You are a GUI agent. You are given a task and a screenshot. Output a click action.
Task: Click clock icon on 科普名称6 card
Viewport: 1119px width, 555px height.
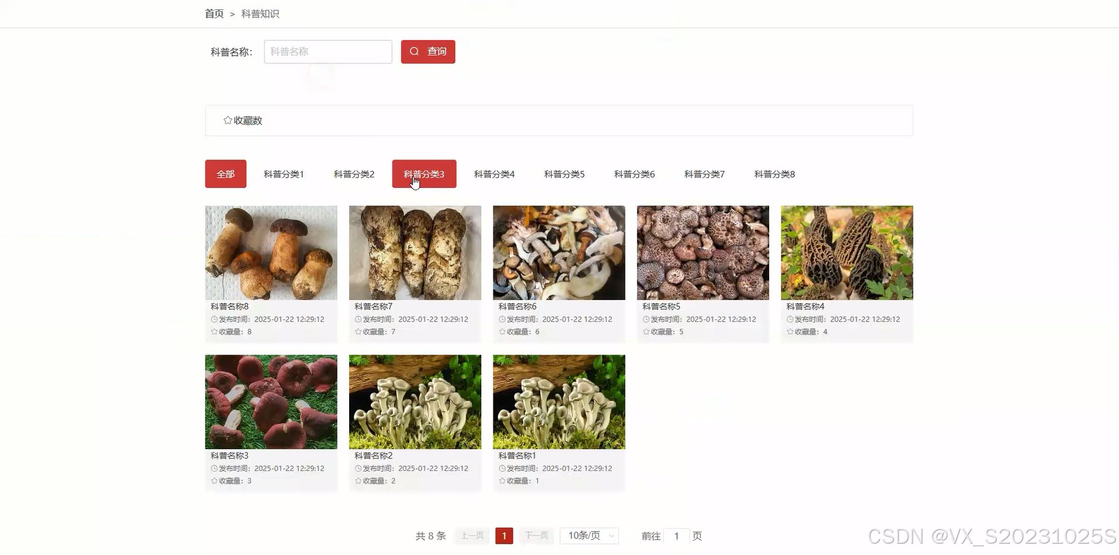coord(502,319)
